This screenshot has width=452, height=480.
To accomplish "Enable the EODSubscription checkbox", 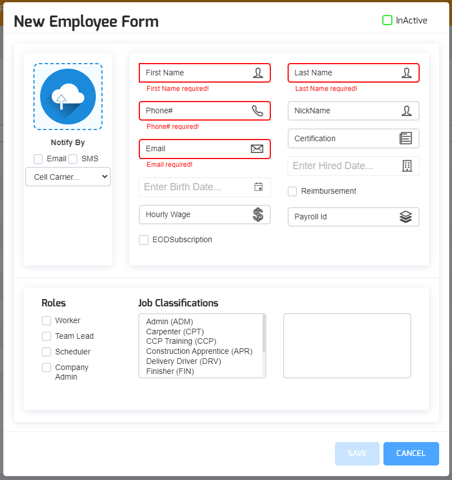I will pyautogui.click(x=144, y=240).
